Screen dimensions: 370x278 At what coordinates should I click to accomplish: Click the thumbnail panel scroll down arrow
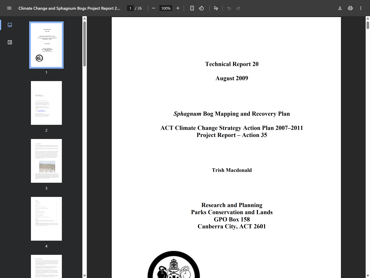point(84,276)
